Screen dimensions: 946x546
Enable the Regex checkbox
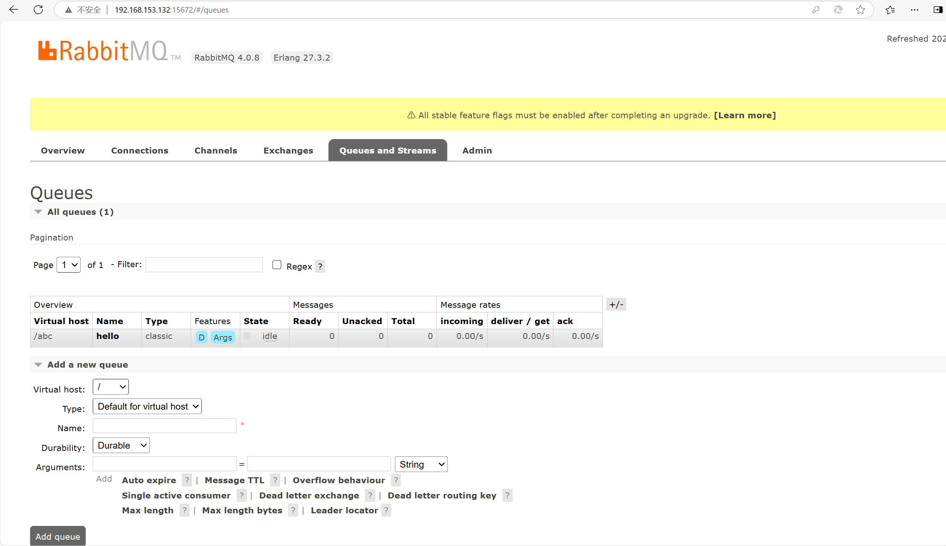[277, 265]
